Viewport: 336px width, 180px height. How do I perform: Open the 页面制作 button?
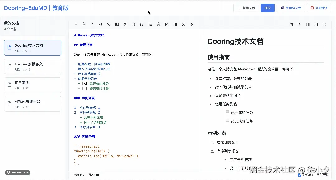pyautogui.click(x=319, y=8)
